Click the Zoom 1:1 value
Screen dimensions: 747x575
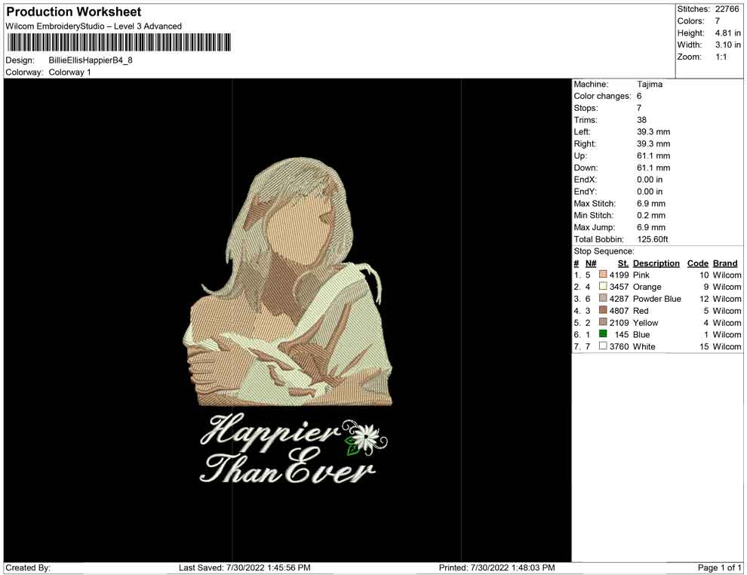point(721,57)
